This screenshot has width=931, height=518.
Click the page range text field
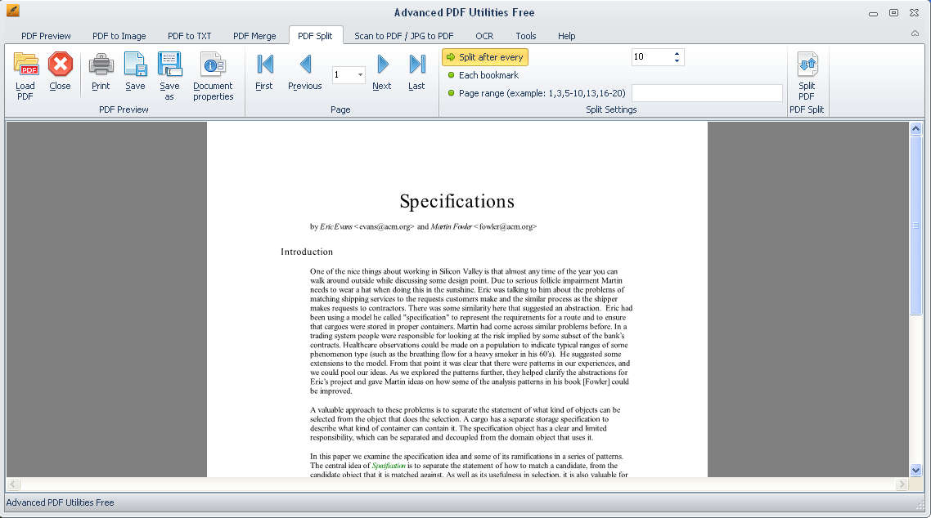[x=707, y=93]
